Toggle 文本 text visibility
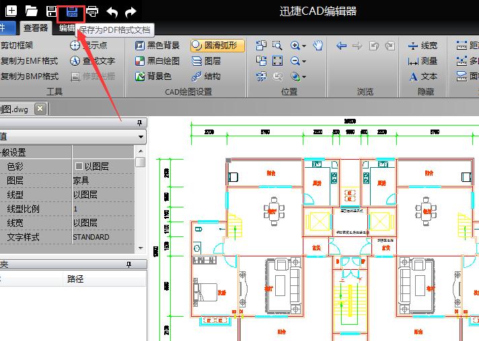This screenshot has width=479, height=341. 422,76
